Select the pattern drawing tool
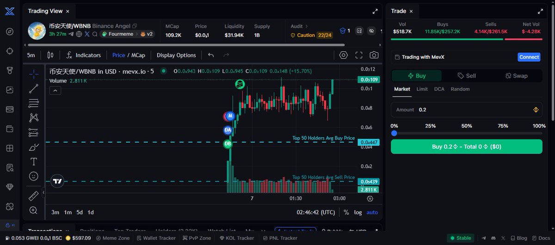The height and width of the screenshot is (245, 555). pyautogui.click(x=33, y=118)
